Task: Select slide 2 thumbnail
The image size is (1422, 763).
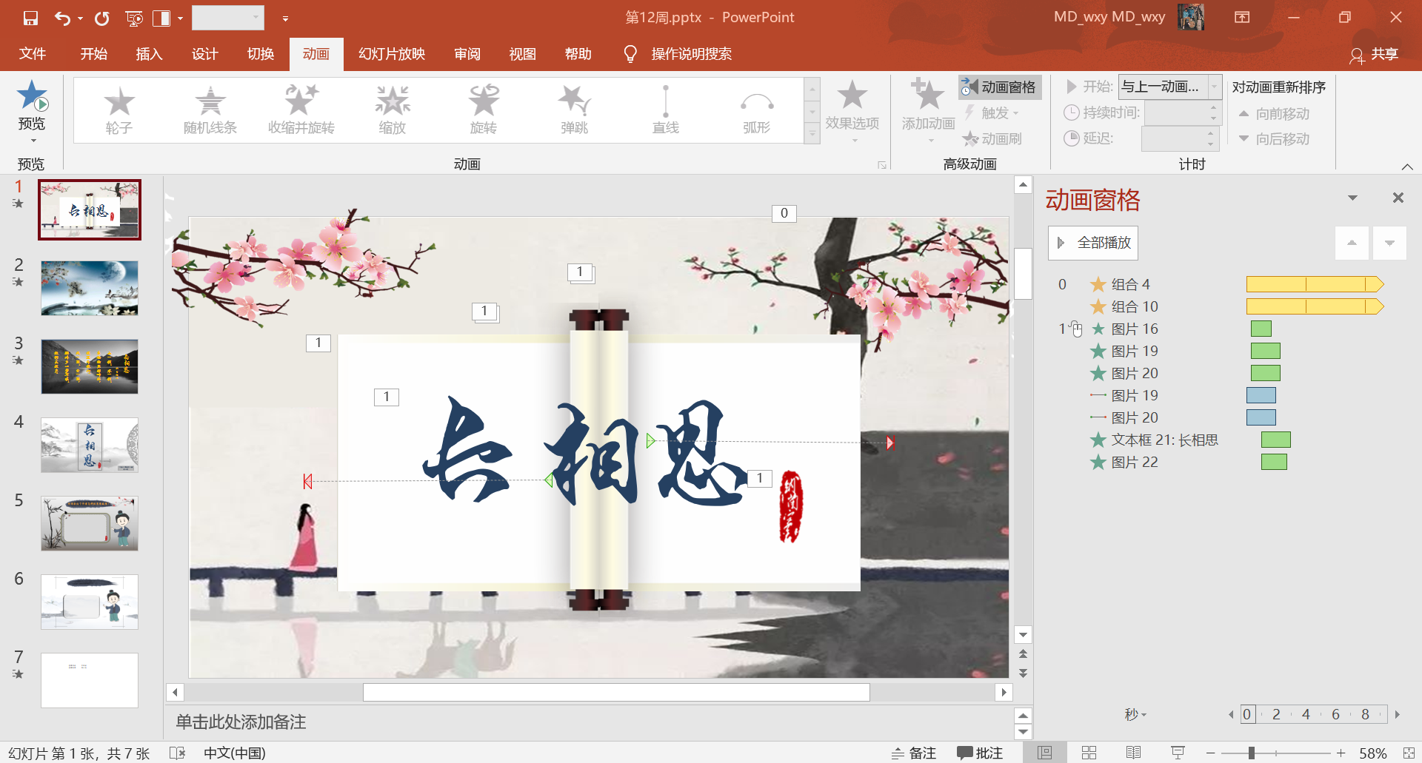Action: 90,288
